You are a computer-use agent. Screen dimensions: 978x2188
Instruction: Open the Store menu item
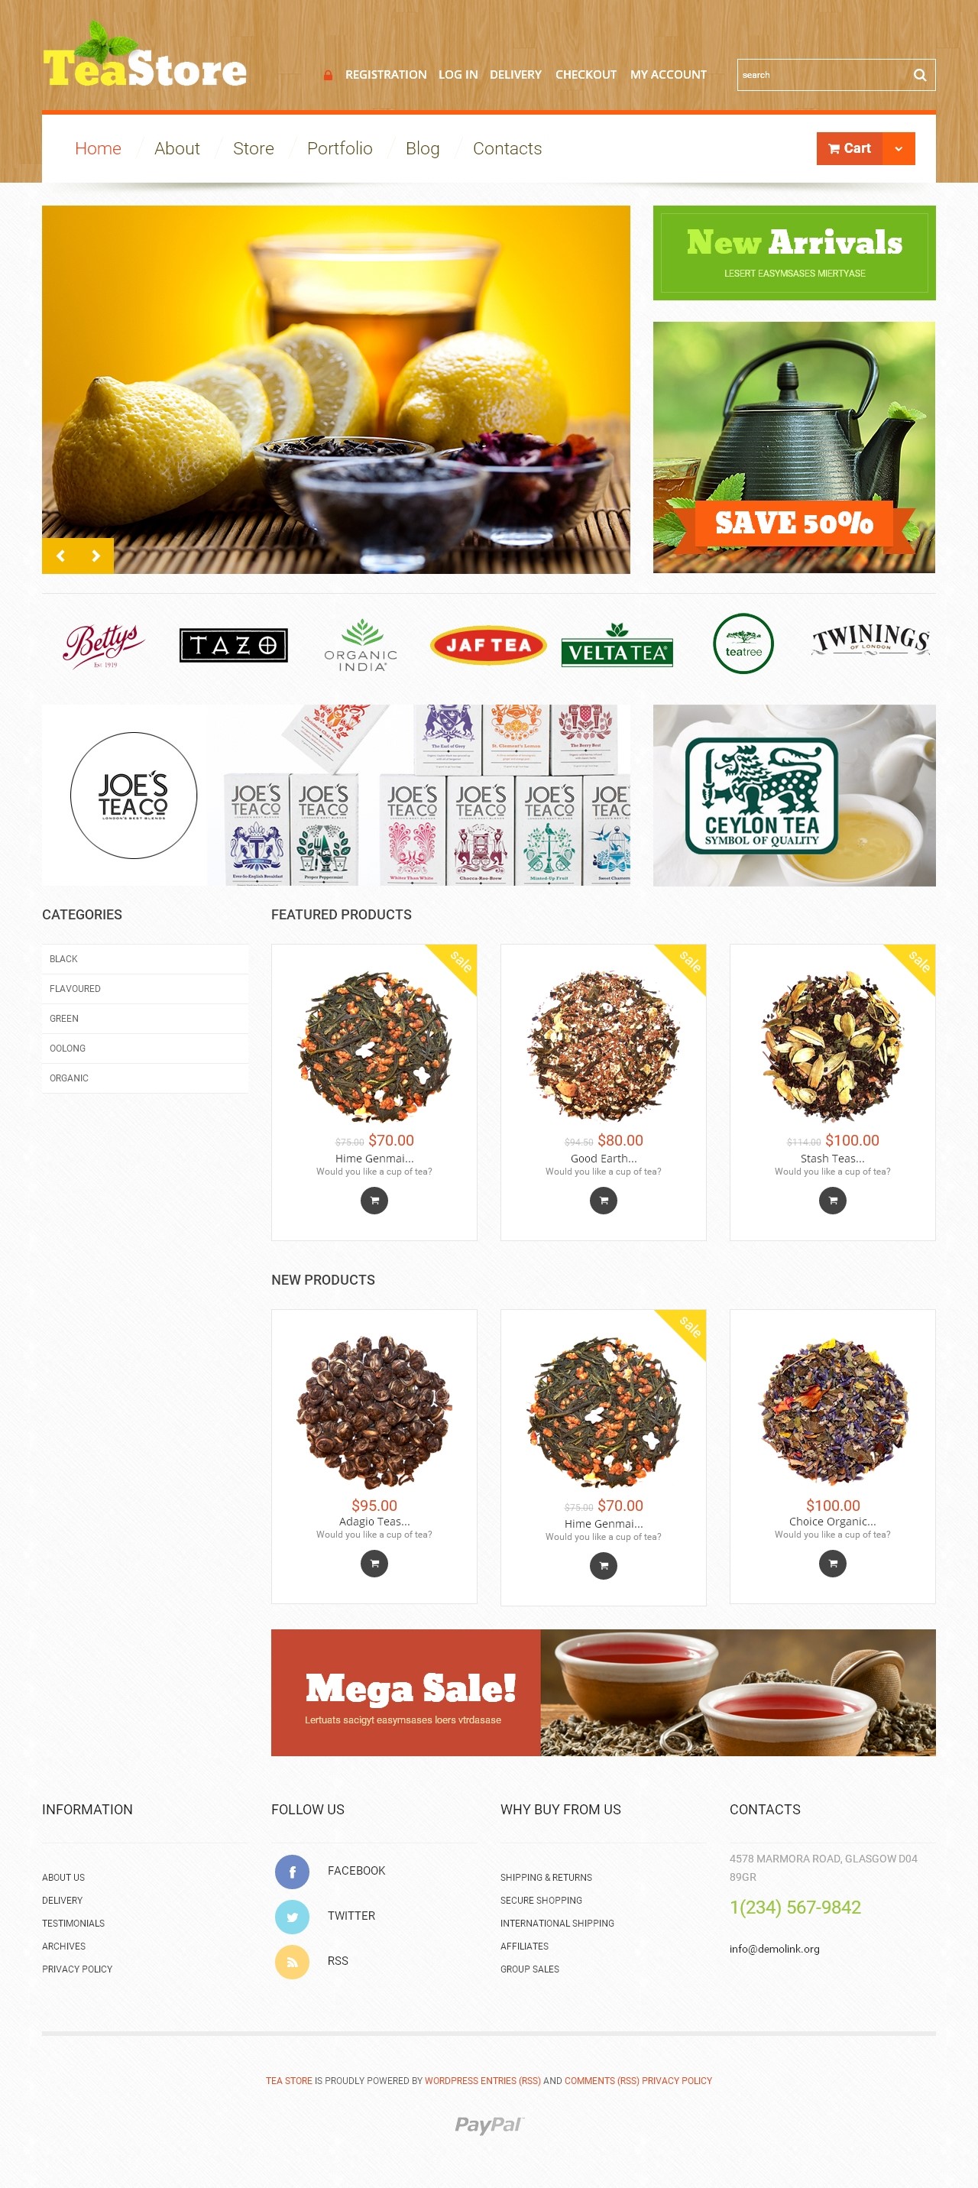[x=253, y=148]
